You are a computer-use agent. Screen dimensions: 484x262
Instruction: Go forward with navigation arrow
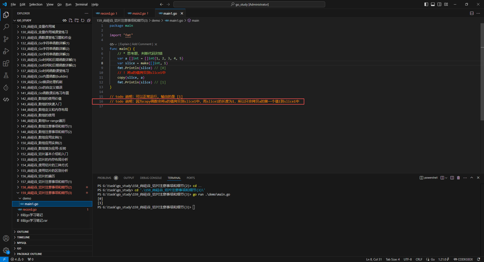click(168, 4)
